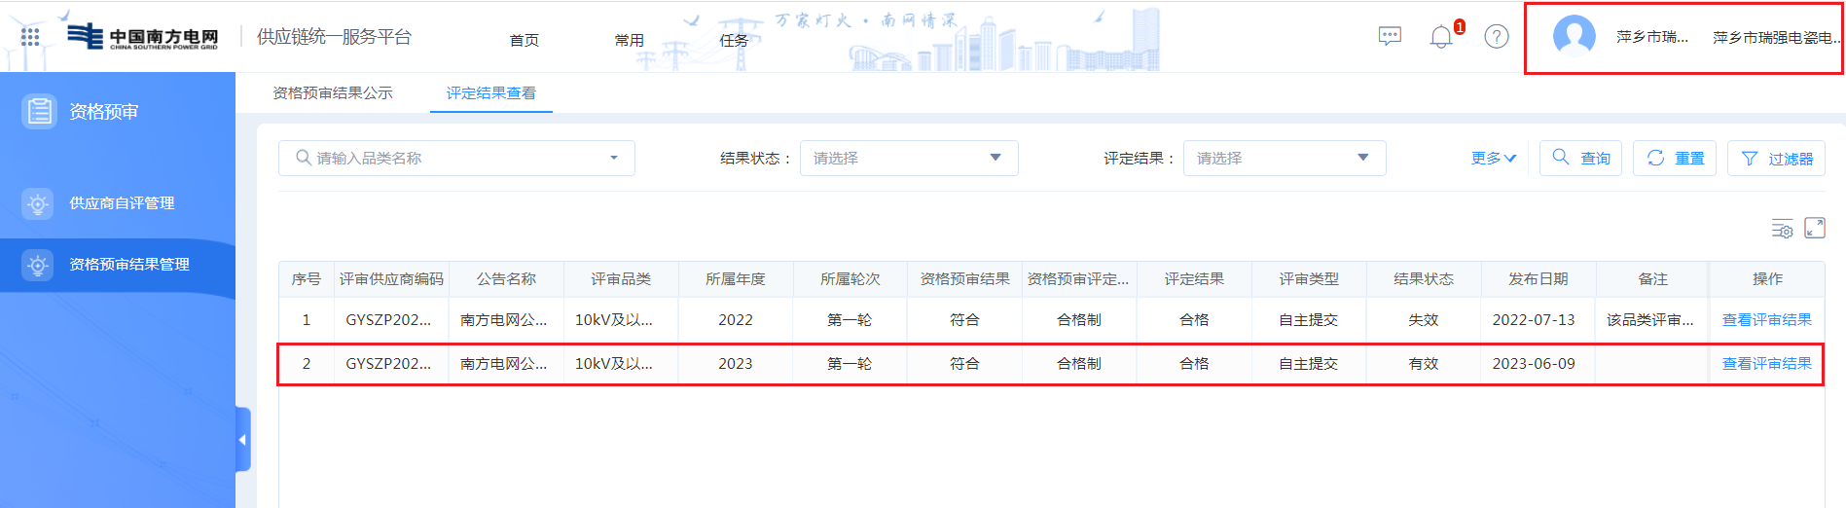View 查看评审结果 for 2023 row
This screenshot has width=1846, height=508.
(1766, 364)
